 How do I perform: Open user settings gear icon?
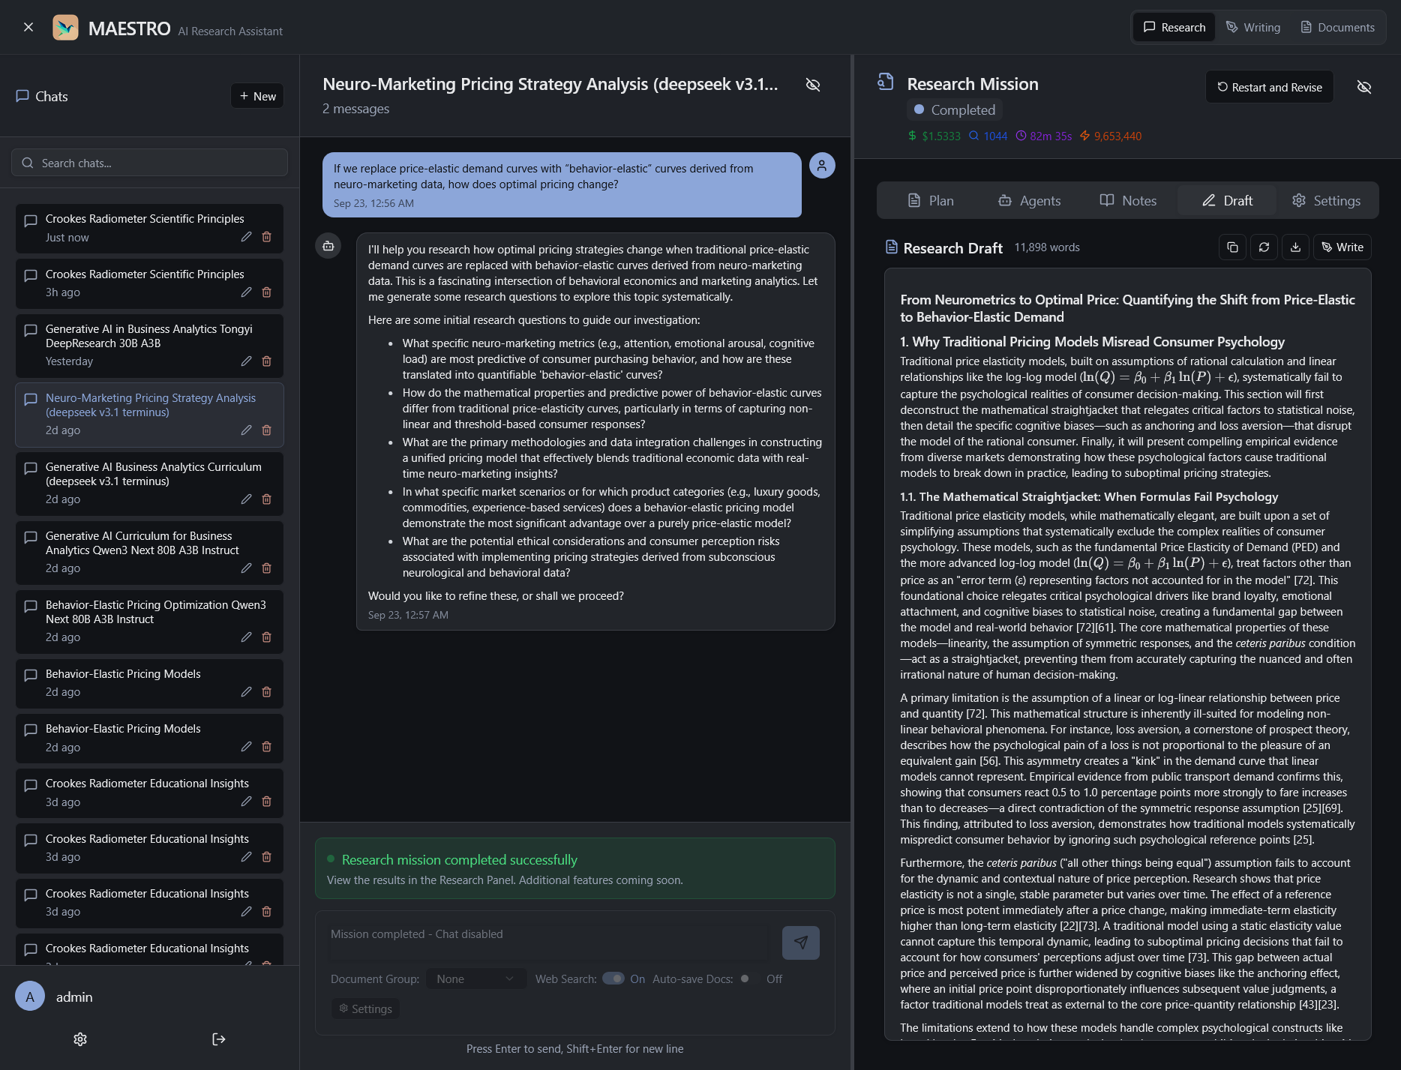80,1039
